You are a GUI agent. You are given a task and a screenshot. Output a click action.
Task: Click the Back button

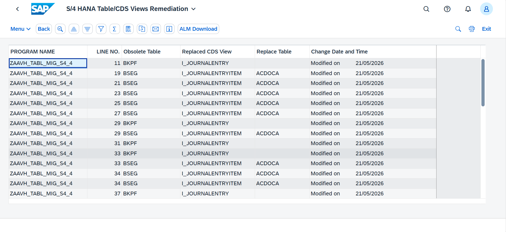pos(44,29)
